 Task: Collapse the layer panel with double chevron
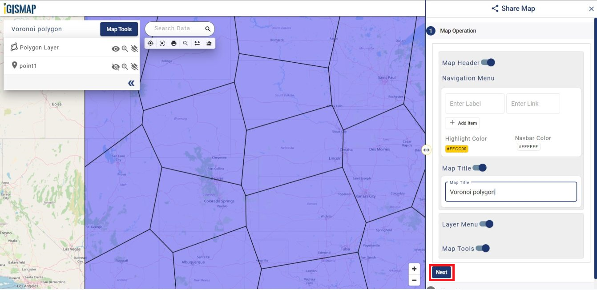point(131,83)
